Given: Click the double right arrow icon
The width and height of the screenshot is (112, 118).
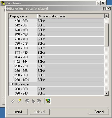Looking at the screenshot, I should pyautogui.click(x=39, y=101).
